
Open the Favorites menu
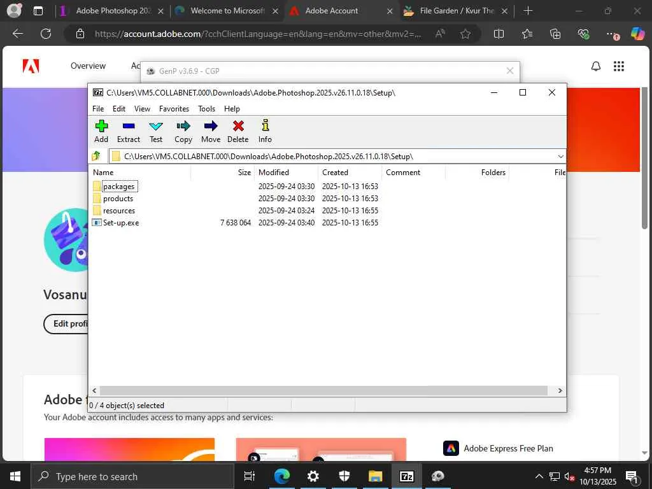pyautogui.click(x=174, y=108)
